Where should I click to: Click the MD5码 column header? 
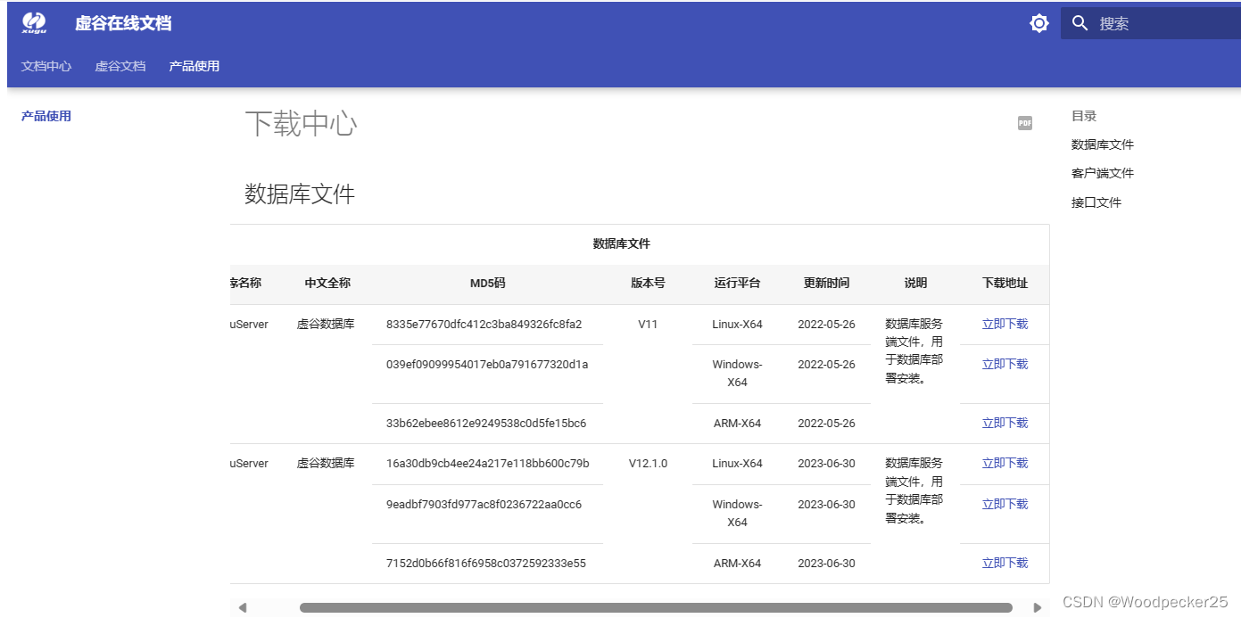pos(487,283)
